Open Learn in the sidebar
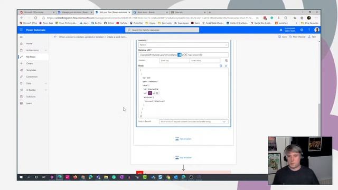 coord(29,103)
